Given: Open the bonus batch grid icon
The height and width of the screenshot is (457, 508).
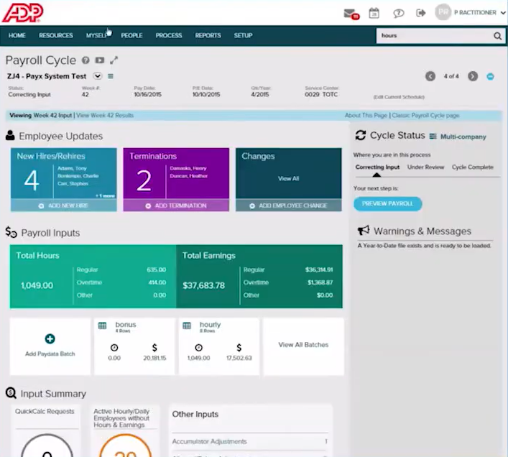Looking at the screenshot, I should (x=102, y=326).
